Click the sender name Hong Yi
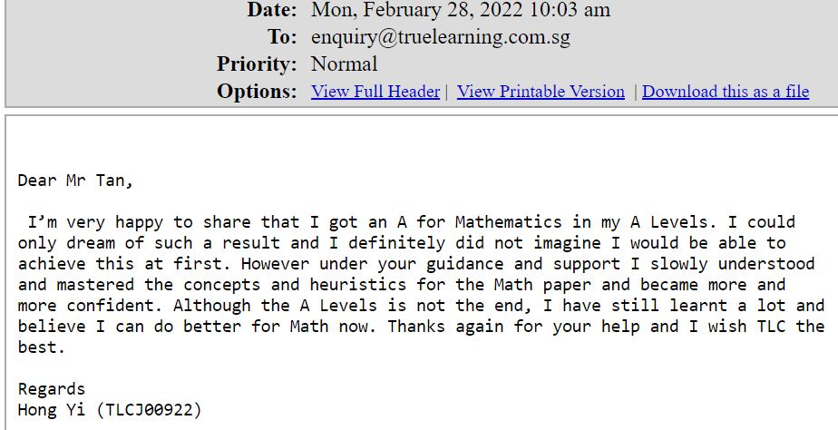This screenshot has width=838, height=430. pos(52,410)
